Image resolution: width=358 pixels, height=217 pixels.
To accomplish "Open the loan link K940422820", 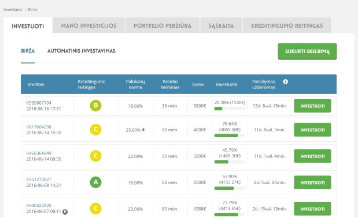I will coord(39,205).
